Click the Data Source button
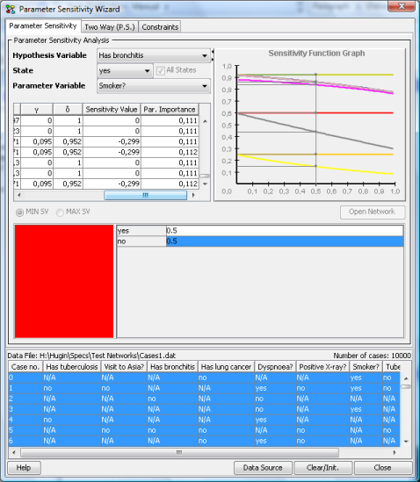The height and width of the screenshot is (482, 420). tap(263, 468)
